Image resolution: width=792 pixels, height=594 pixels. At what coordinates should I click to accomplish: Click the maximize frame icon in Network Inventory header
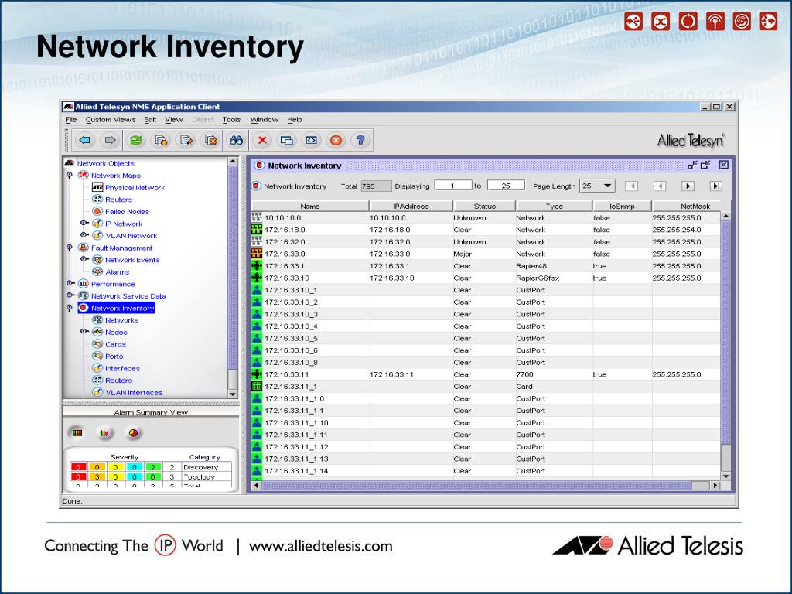click(705, 165)
